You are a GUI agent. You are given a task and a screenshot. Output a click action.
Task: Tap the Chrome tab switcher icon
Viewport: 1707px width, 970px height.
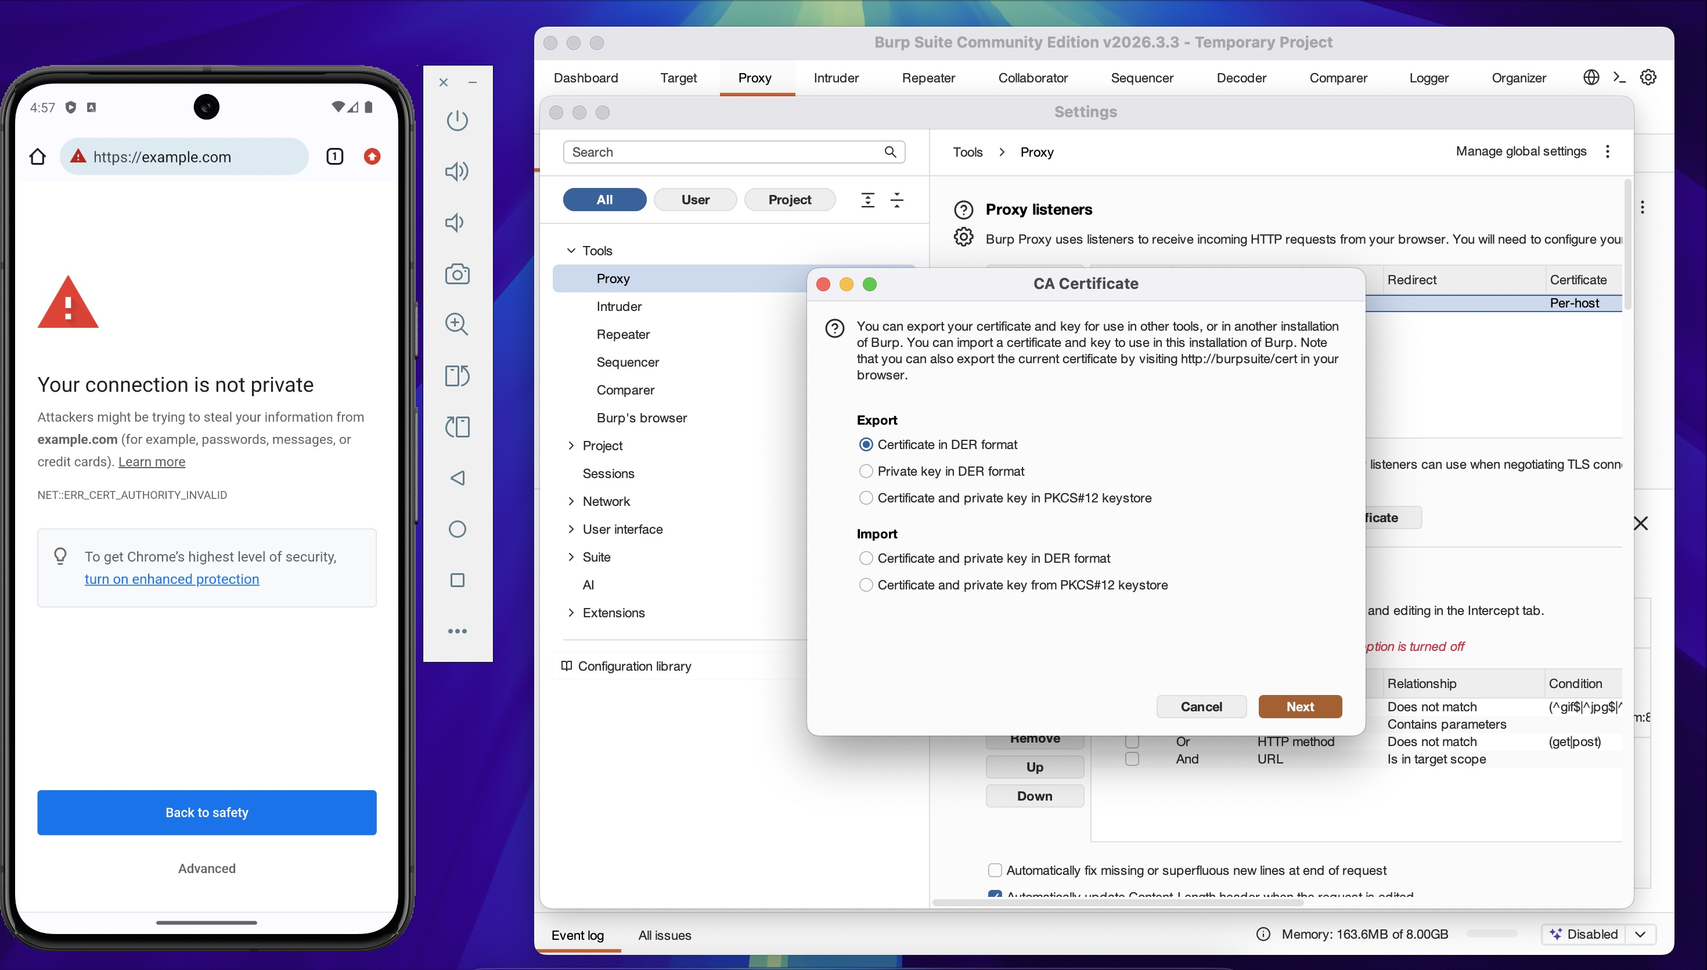pos(334,157)
